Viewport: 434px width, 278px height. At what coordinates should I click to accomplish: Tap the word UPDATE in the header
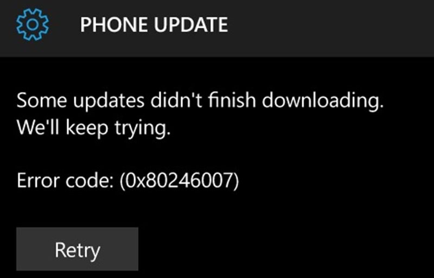pos(191,24)
